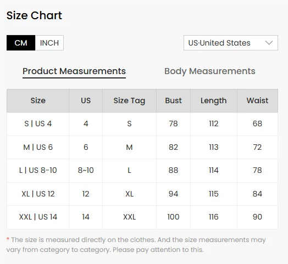Click the bust value 100 cell
Screen dimensions: 288x264
tap(173, 217)
